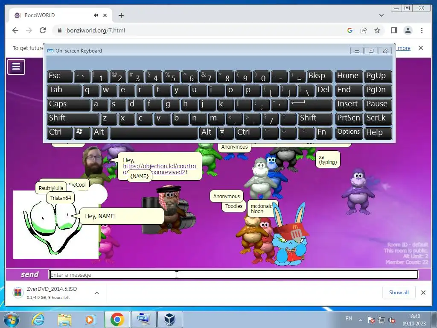
Task: Click the Del key on On-Screen Keyboard
Action: click(x=324, y=91)
